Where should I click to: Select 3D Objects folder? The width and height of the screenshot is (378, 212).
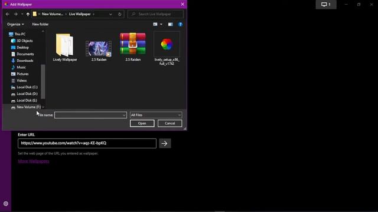tap(25, 41)
